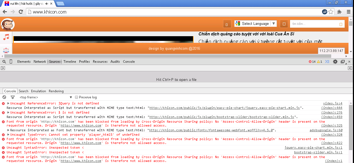354x163 pixels.
Task: Toggle the DevTools drawer icon
Action: (x=327, y=62)
